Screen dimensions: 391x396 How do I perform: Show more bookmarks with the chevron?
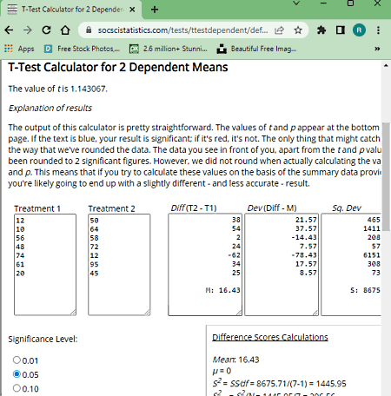[x=377, y=49]
